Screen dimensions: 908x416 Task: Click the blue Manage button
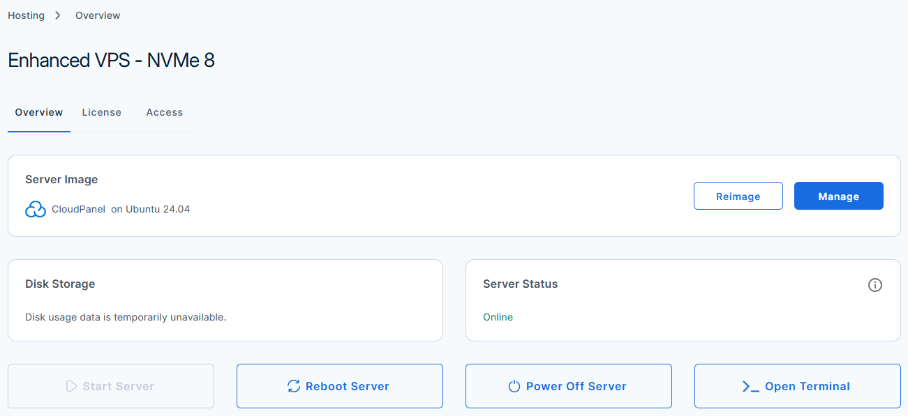point(839,197)
